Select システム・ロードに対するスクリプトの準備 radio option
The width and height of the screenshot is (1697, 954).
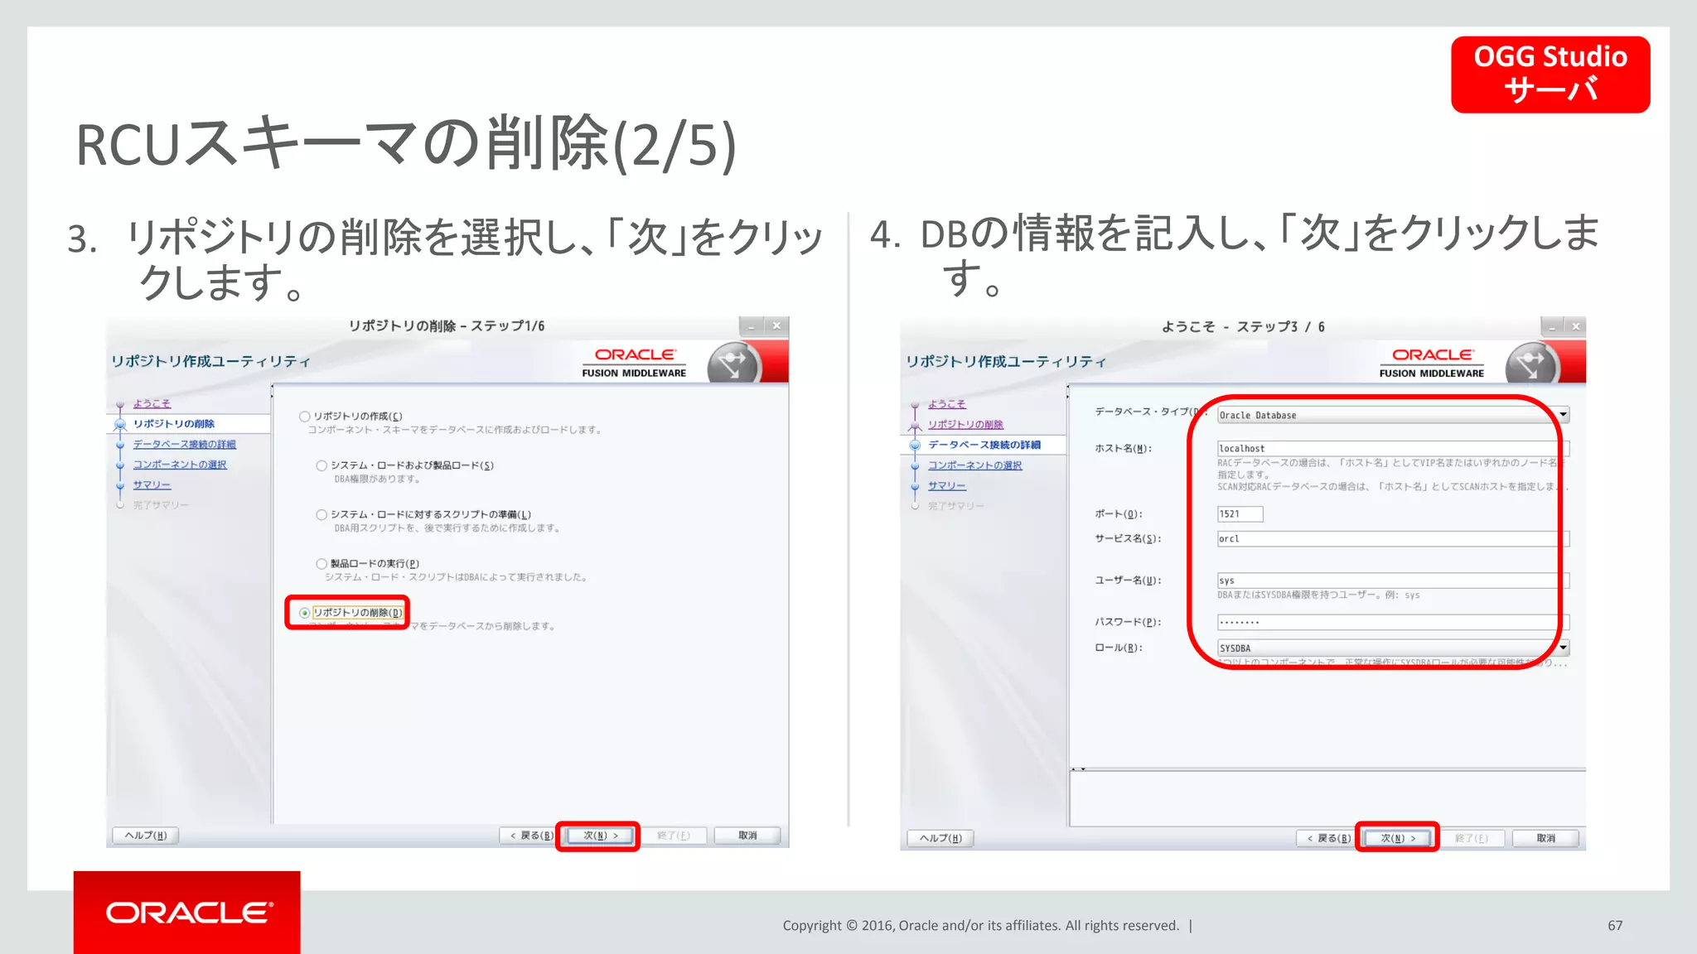click(x=322, y=514)
